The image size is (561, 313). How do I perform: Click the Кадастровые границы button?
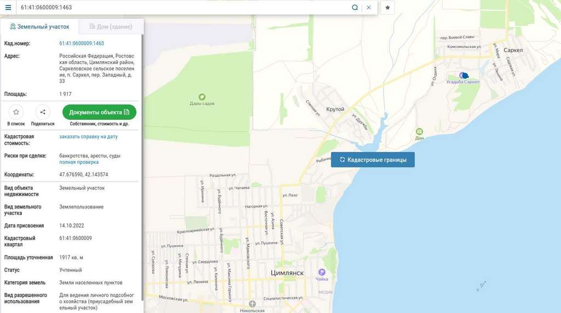373,160
